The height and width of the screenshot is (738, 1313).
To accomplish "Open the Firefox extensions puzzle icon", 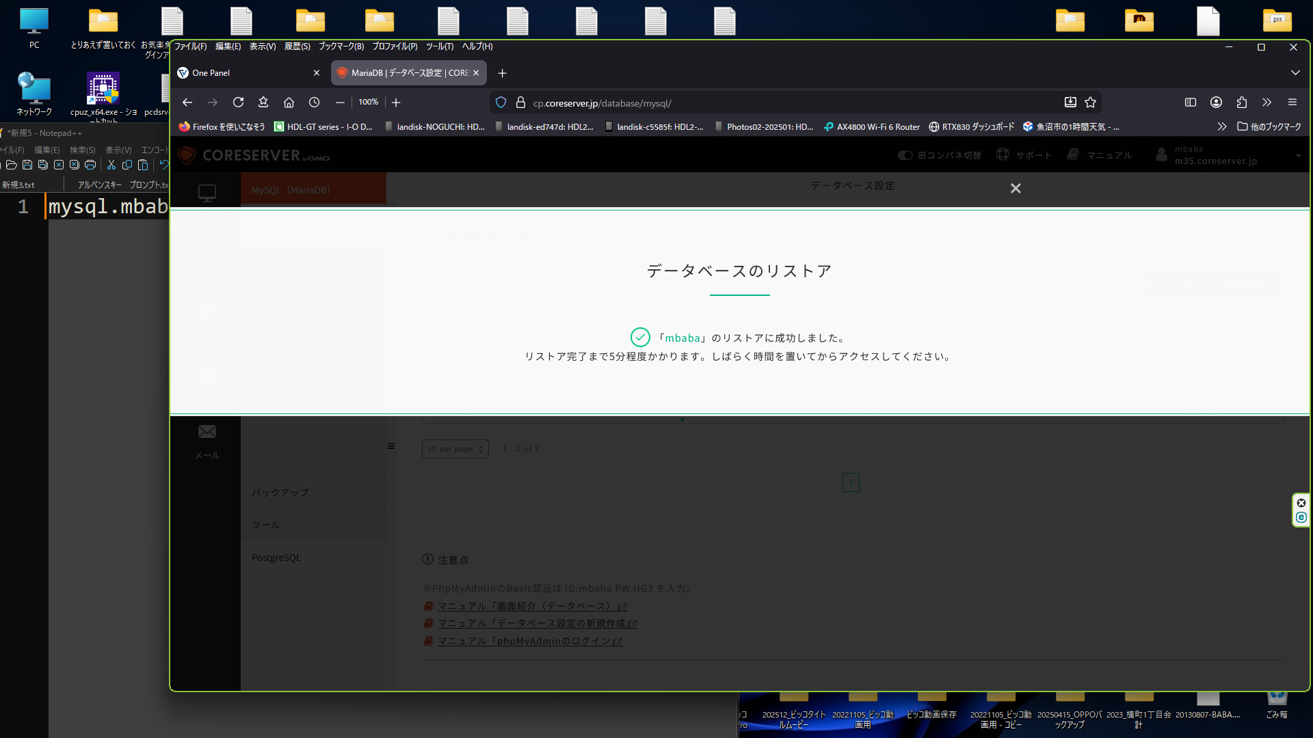I will tap(1241, 102).
